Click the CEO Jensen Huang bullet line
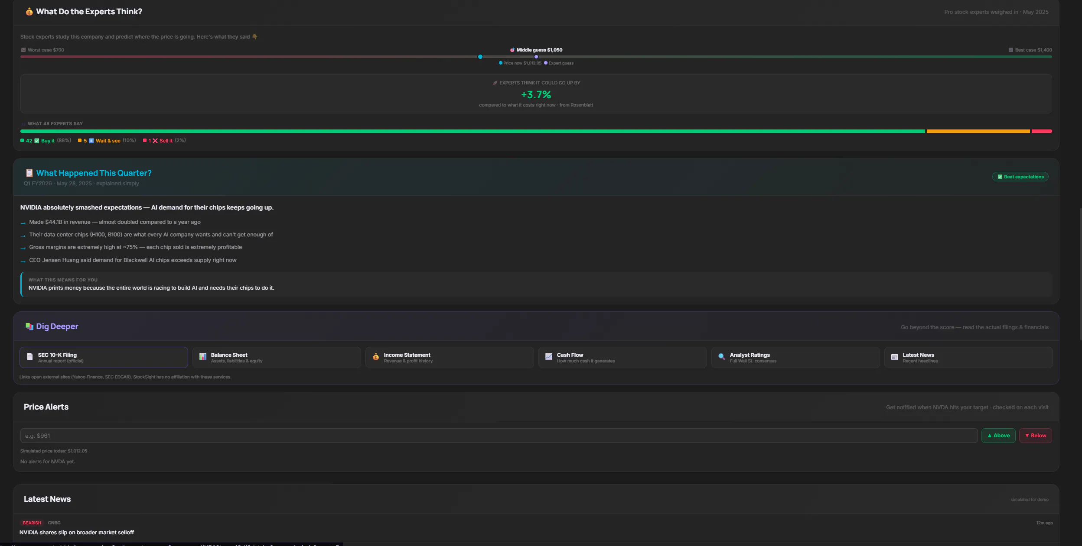This screenshot has height=546, width=1082. point(133,260)
